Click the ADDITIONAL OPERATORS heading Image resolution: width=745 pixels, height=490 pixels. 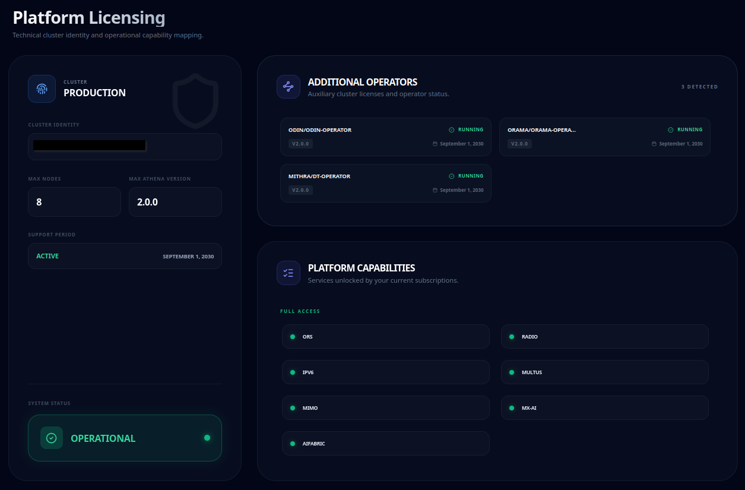pyautogui.click(x=363, y=82)
